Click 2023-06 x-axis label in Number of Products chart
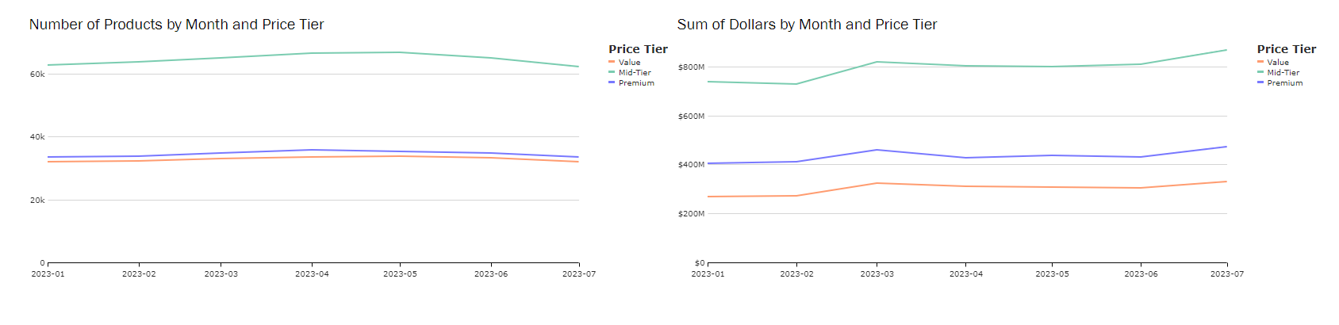1339x325 pixels. pos(491,274)
